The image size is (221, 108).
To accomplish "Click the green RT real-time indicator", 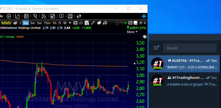I will pyautogui.click(x=125, y=23).
